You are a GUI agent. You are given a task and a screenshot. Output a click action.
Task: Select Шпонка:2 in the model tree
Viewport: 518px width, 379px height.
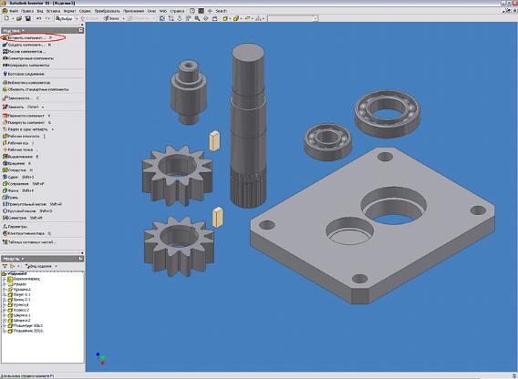click(x=19, y=320)
